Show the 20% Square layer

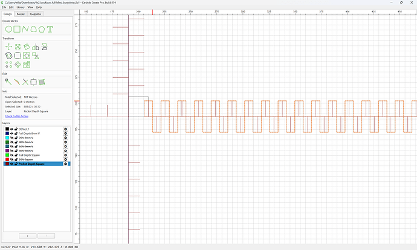[x=11, y=159]
